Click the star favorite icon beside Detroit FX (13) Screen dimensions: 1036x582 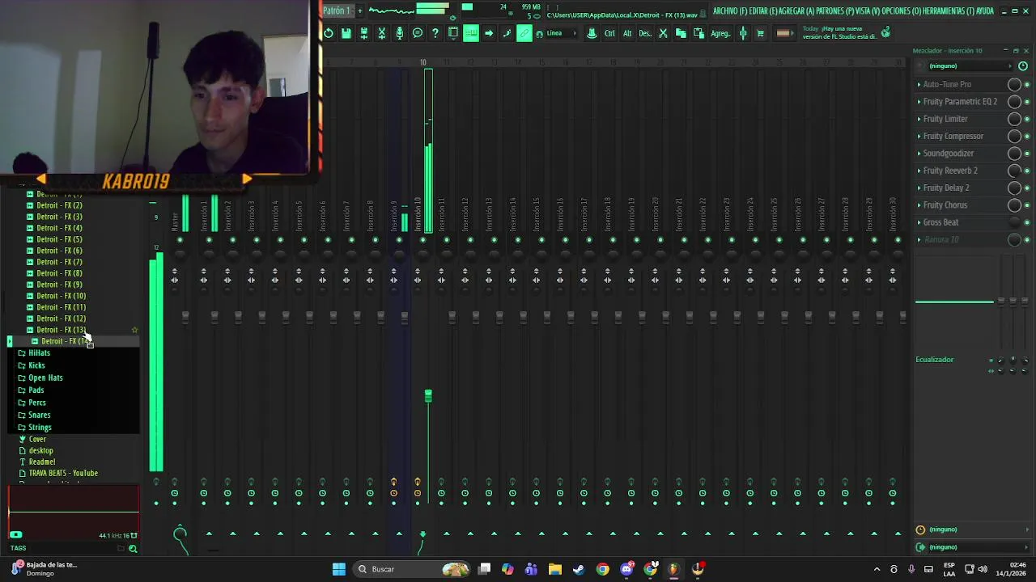pos(134,330)
